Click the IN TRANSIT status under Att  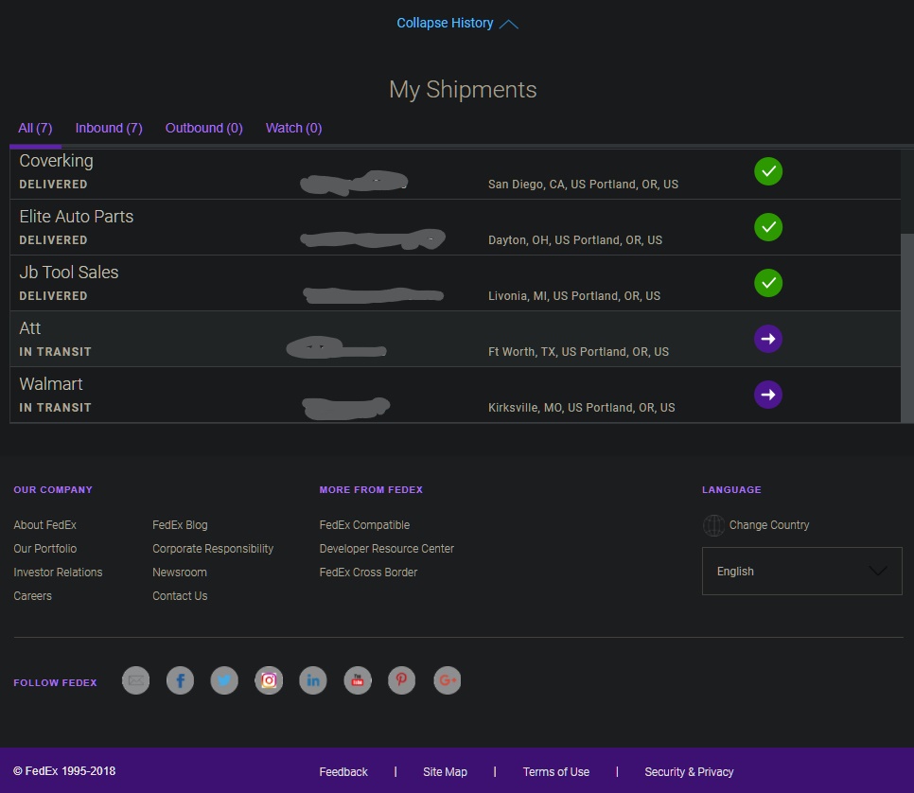click(56, 352)
